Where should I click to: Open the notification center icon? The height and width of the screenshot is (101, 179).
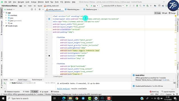point(175,98)
